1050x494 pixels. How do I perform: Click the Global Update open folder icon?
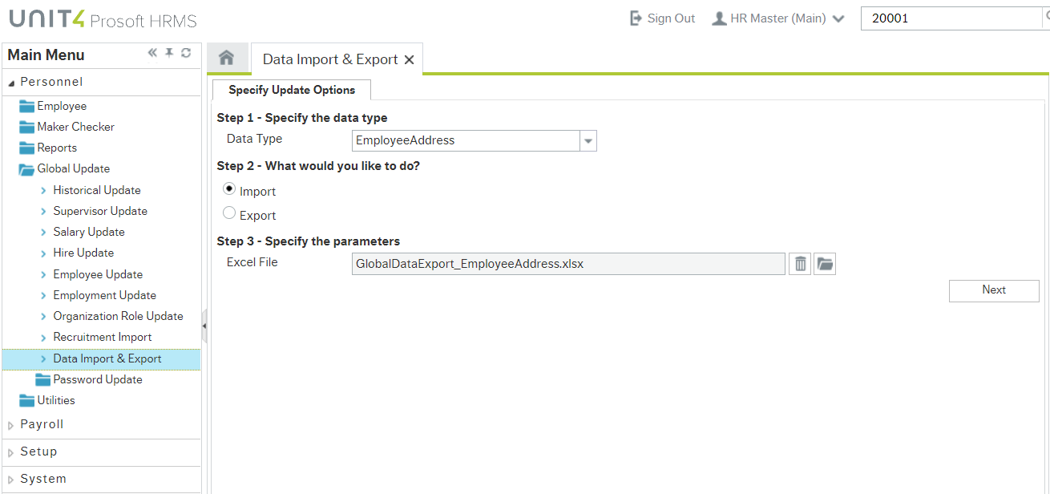pyautogui.click(x=27, y=168)
